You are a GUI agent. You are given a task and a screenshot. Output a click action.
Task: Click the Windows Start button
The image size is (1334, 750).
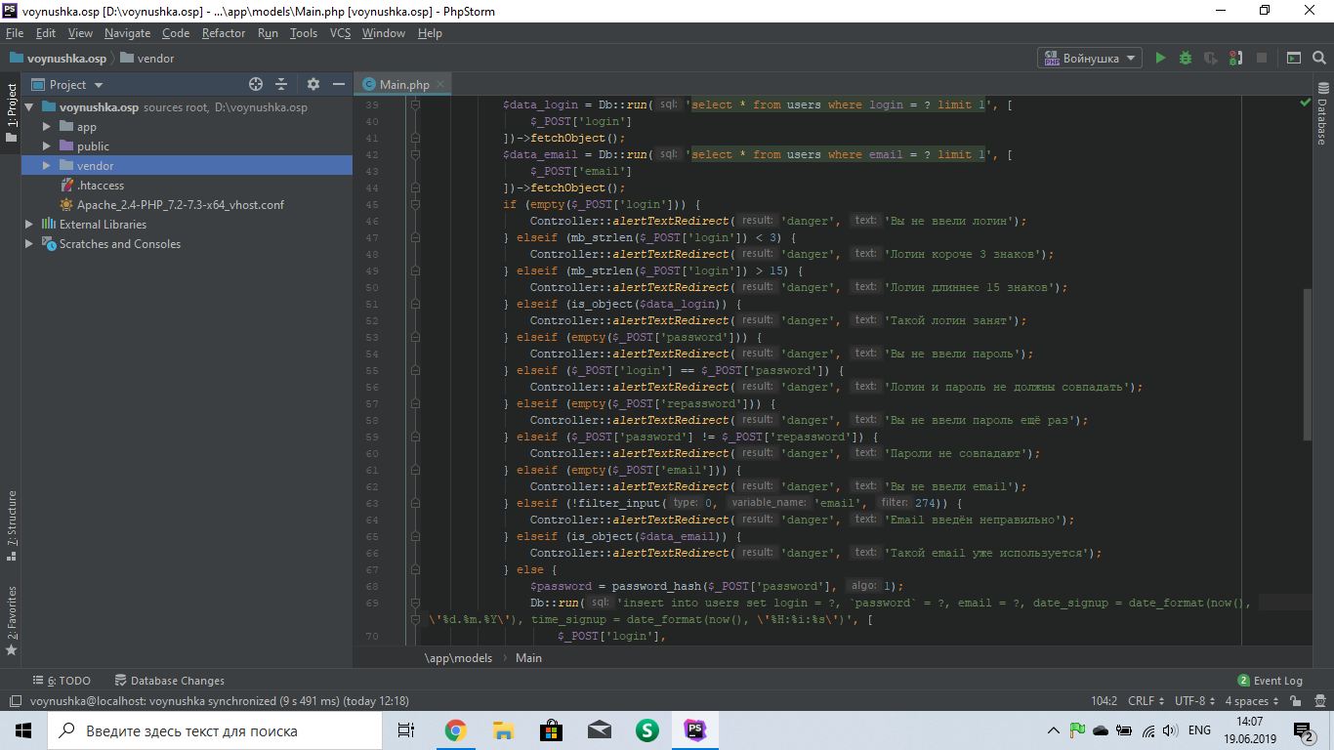[23, 730]
